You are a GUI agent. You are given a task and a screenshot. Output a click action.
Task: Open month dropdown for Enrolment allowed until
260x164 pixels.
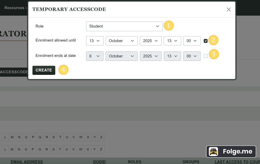pyautogui.click(x=121, y=41)
